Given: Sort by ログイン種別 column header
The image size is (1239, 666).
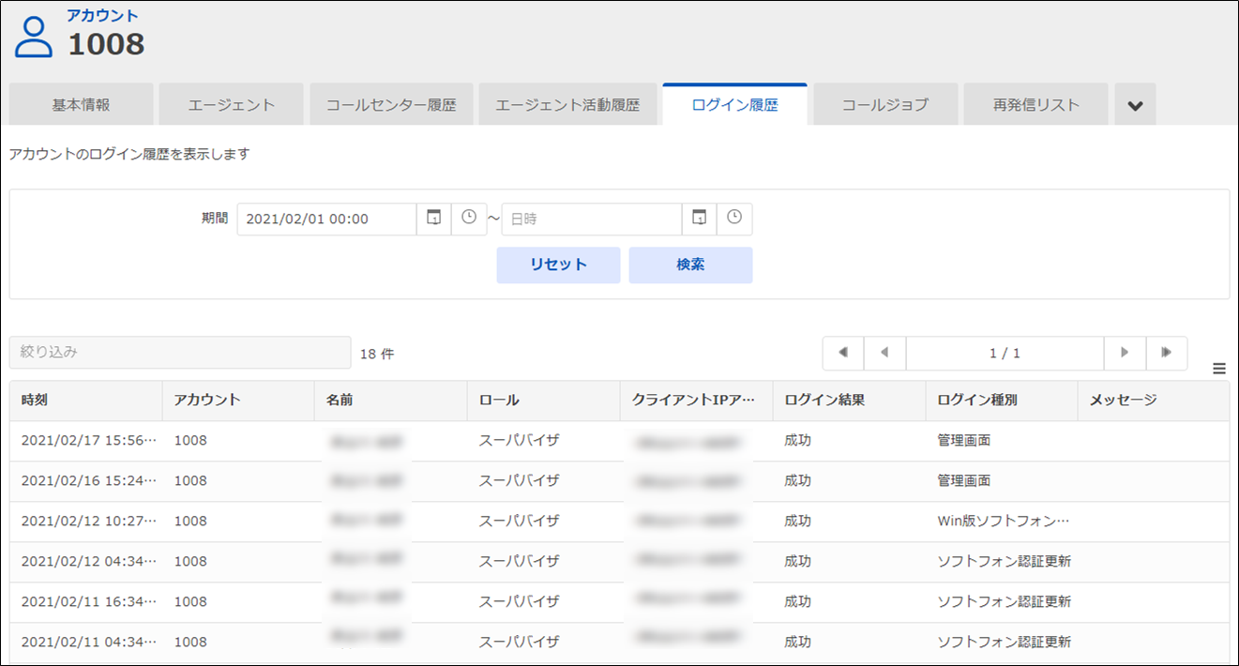Looking at the screenshot, I should (1002, 400).
